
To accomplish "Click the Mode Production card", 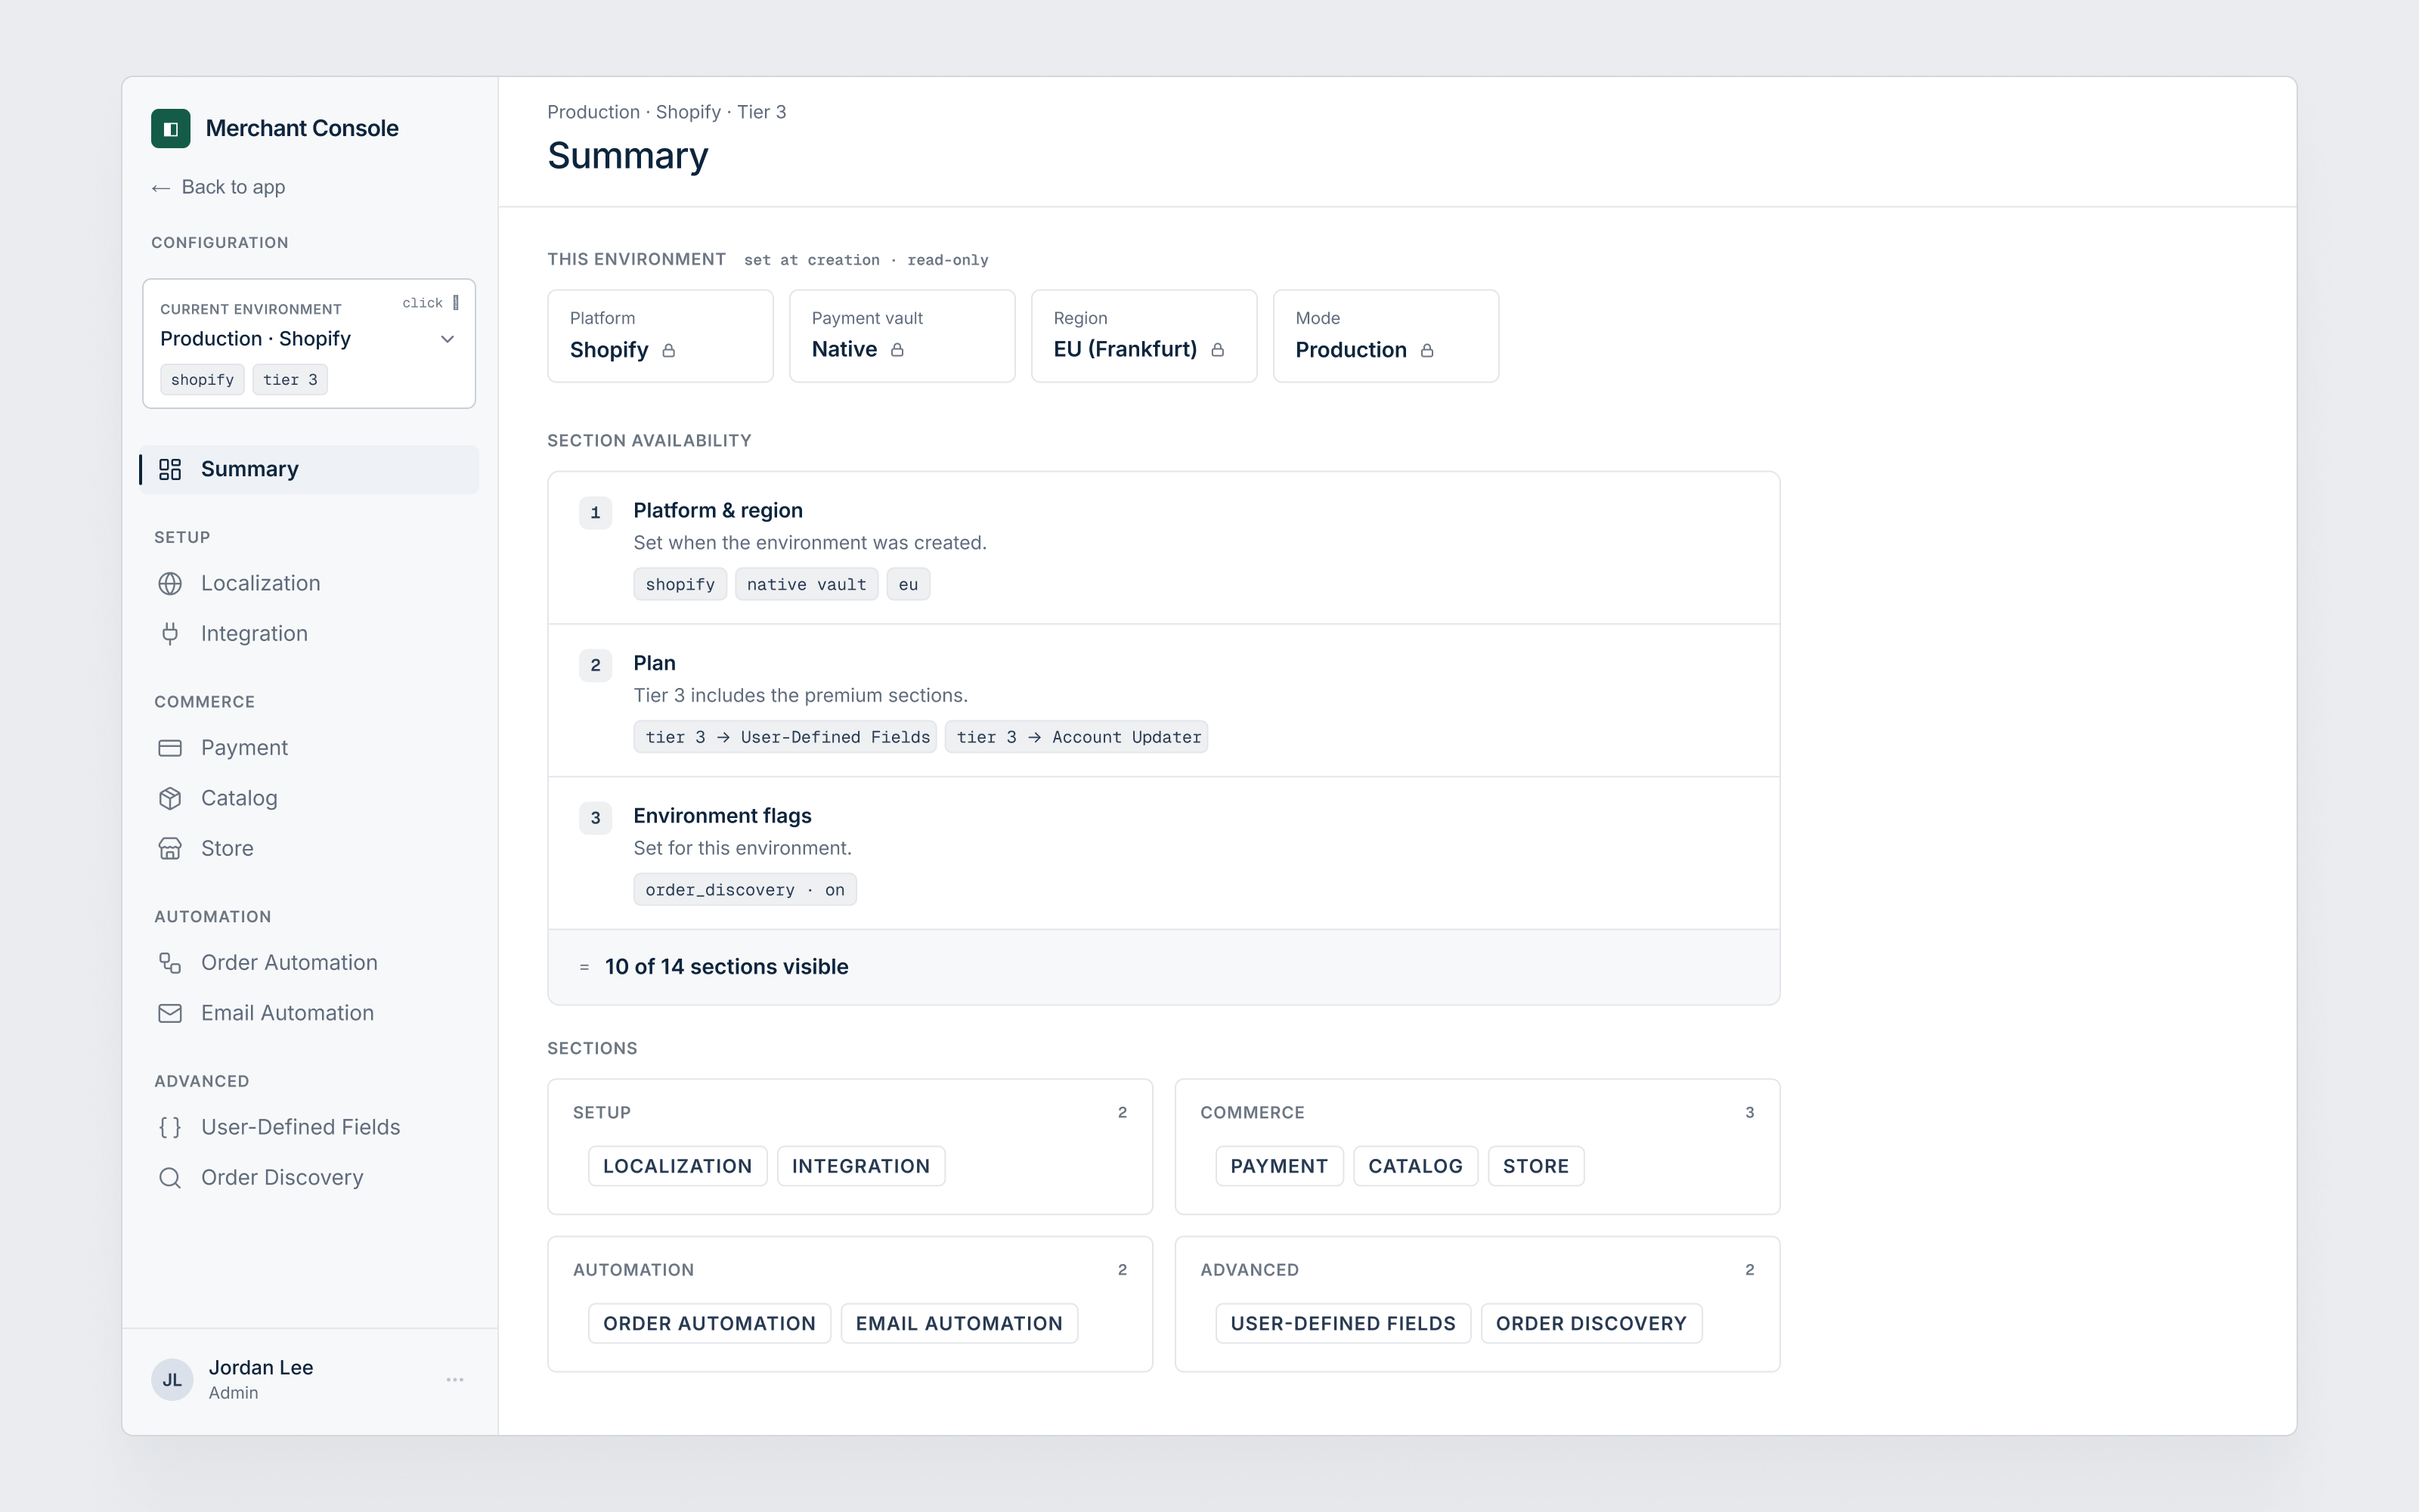I will pyautogui.click(x=1386, y=336).
